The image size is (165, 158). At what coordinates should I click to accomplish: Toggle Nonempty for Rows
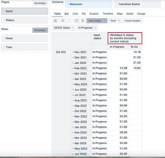40,30
